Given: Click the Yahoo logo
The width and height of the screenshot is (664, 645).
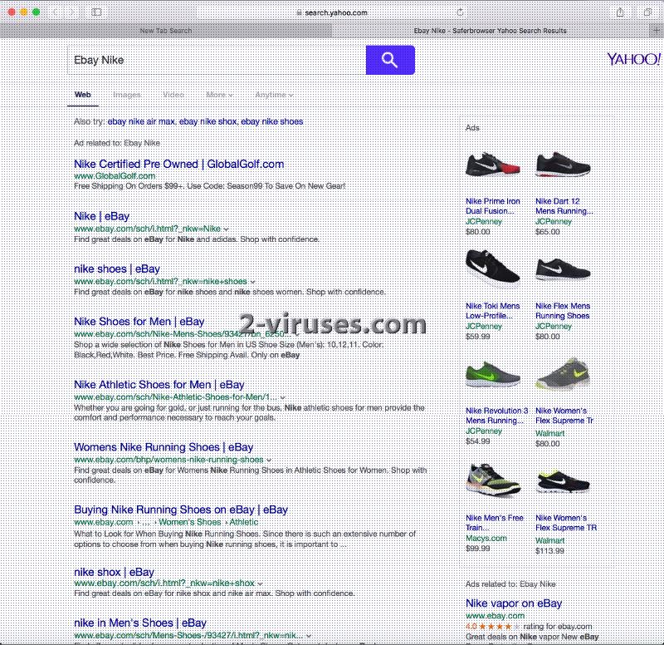Looking at the screenshot, I should point(633,59).
